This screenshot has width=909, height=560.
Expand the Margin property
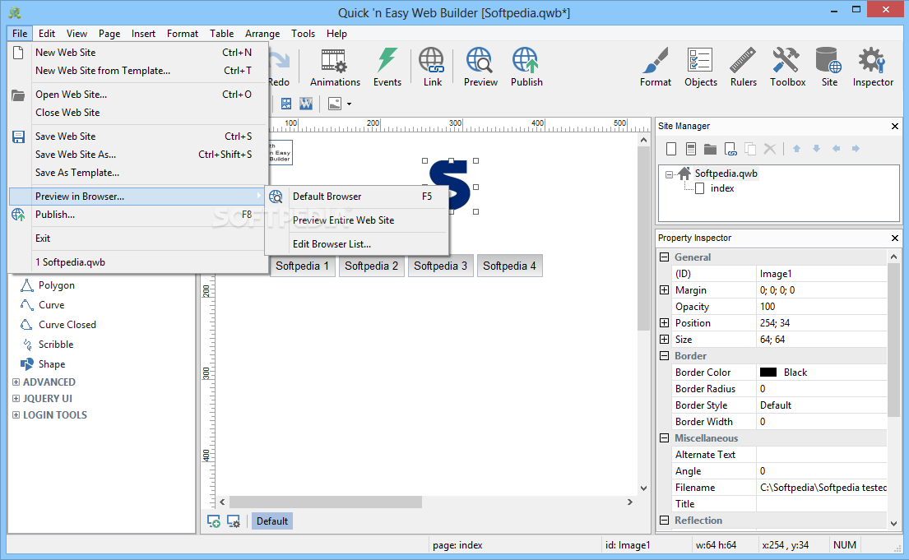665,289
